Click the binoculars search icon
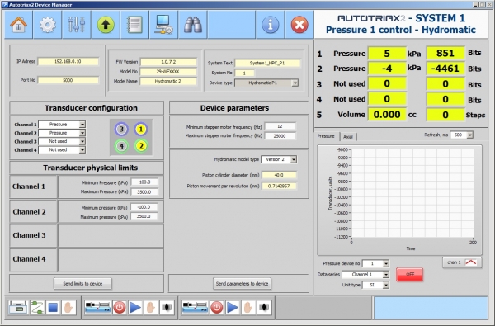The width and height of the screenshot is (495, 326). [x=192, y=25]
